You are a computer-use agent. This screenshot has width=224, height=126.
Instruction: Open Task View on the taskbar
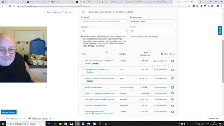tap(48, 124)
